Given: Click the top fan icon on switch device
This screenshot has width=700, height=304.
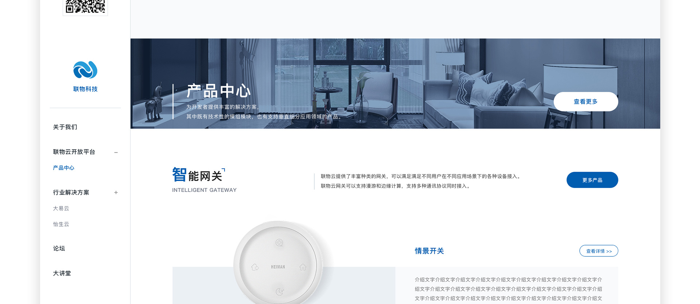Looking at the screenshot, I should [x=279, y=243].
